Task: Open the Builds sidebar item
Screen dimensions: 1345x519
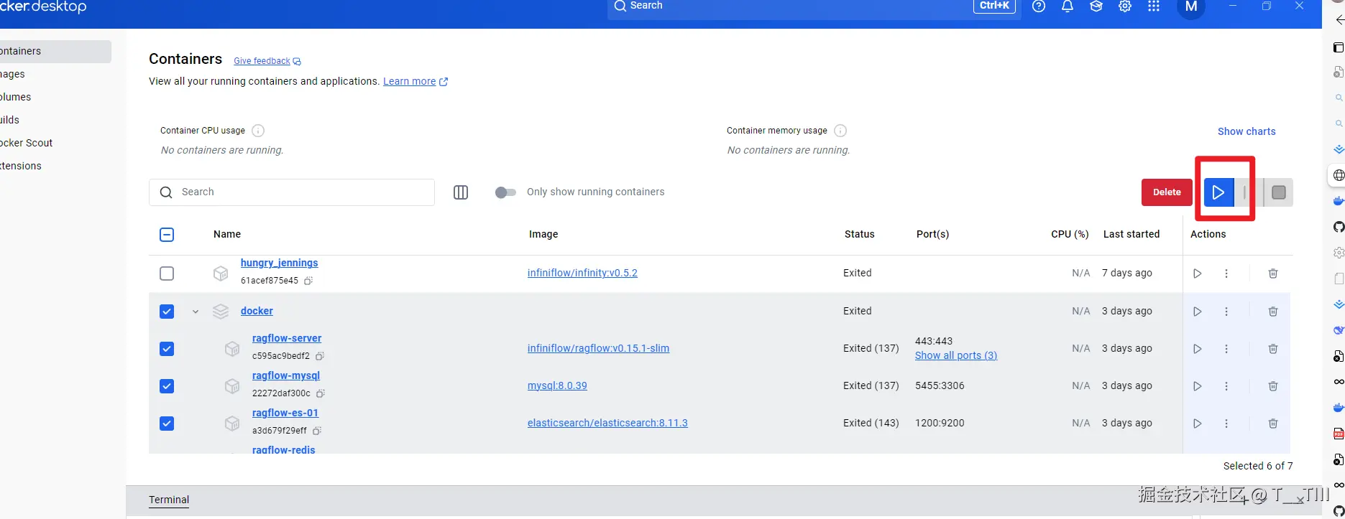Action: (54, 120)
